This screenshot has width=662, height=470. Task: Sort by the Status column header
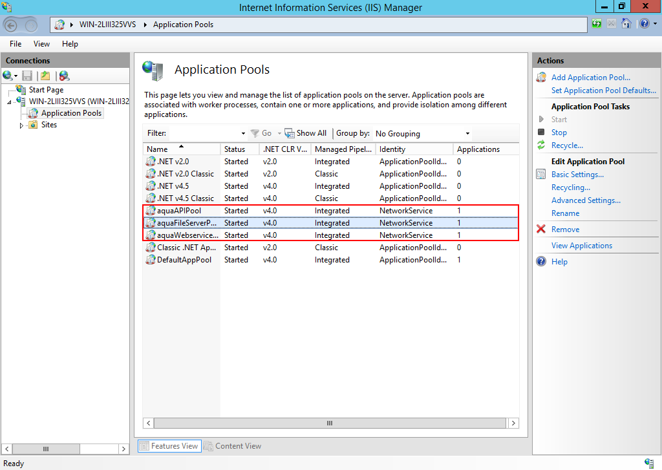pos(235,149)
